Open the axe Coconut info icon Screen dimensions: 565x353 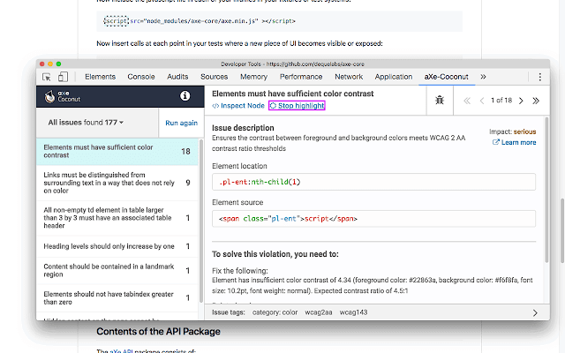185,95
